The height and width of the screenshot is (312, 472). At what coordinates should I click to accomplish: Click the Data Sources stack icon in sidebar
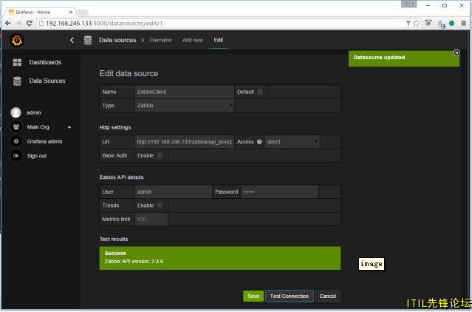pyautogui.click(x=17, y=81)
